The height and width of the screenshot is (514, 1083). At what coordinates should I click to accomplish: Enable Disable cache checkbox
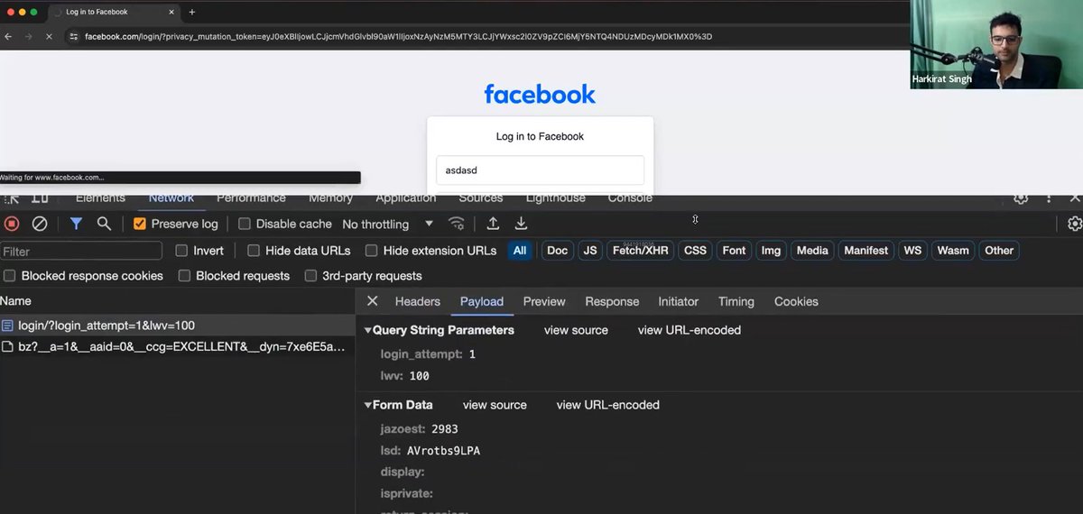click(x=245, y=224)
